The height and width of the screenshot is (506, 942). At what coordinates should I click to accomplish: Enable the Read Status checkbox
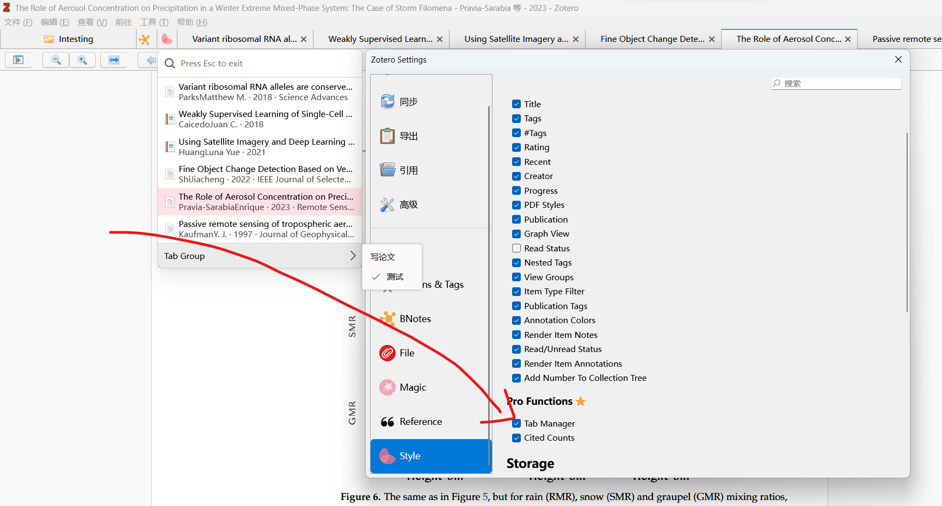tap(516, 248)
